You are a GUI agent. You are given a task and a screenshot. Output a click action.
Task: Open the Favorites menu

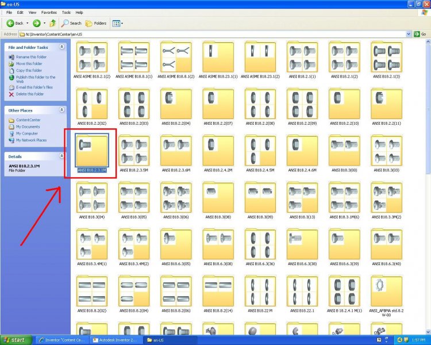click(x=49, y=13)
